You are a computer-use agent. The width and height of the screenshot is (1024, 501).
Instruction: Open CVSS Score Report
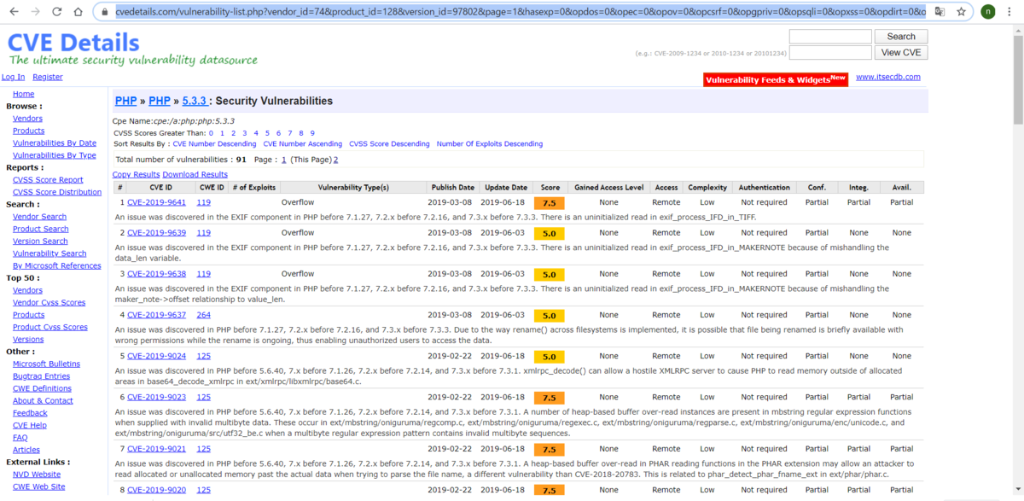pyautogui.click(x=48, y=180)
